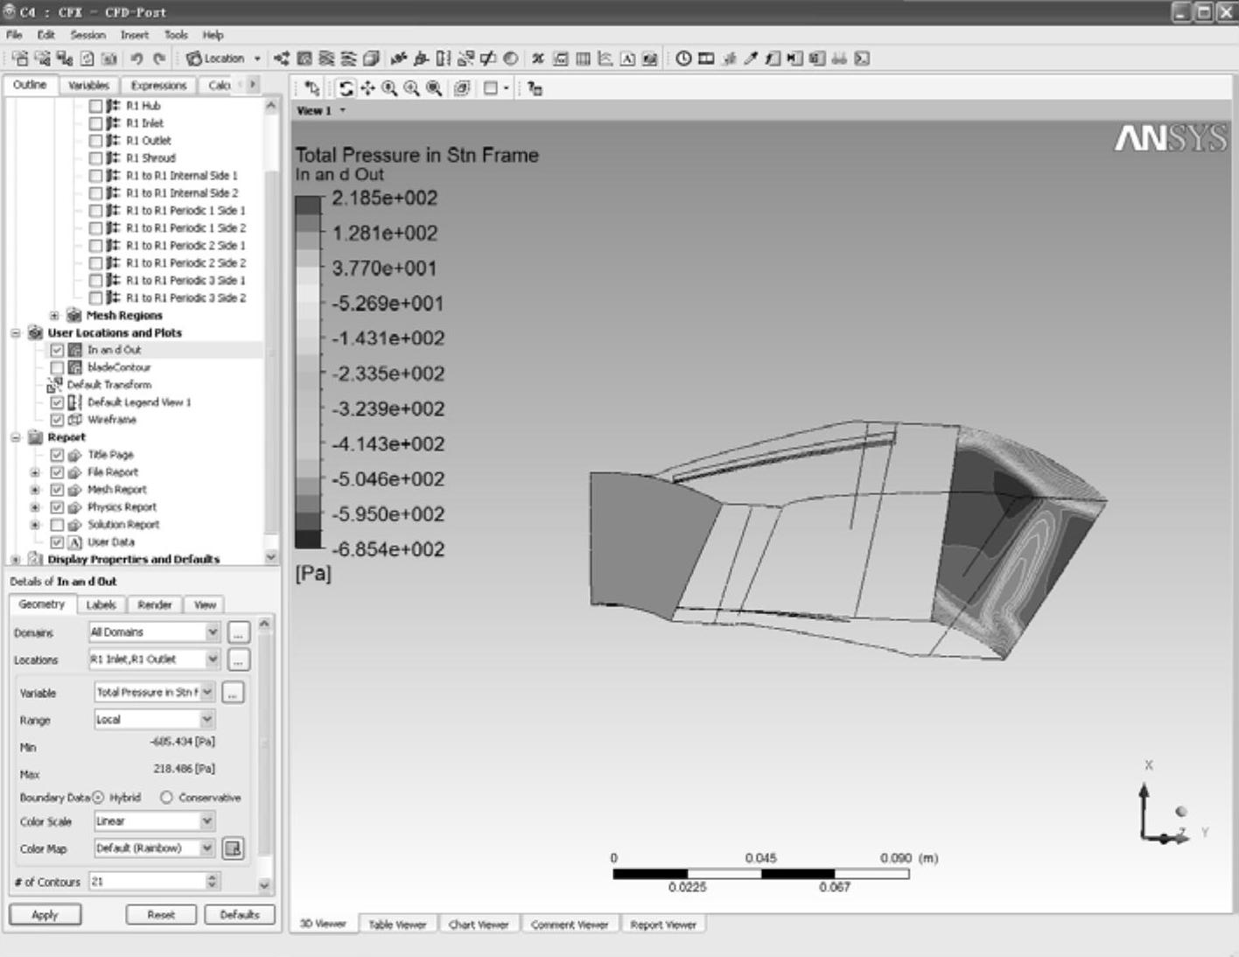Open the color map editor icon
The height and width of the screenshot is (957, 1239).
pos(233,849)
